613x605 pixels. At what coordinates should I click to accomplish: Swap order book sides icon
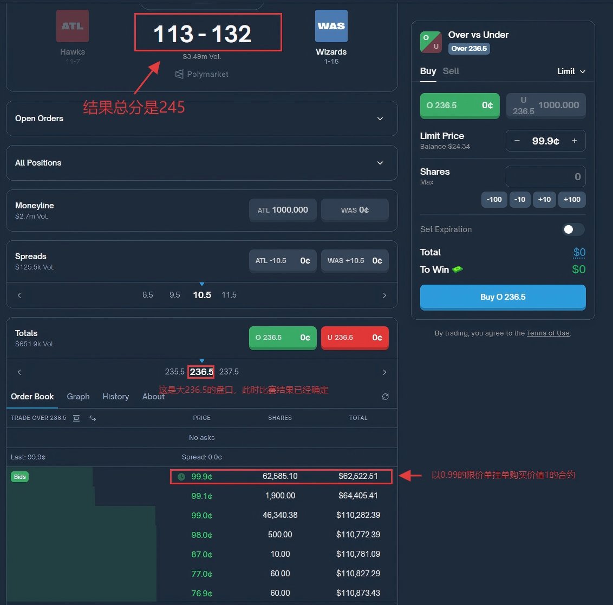point(93,418)
